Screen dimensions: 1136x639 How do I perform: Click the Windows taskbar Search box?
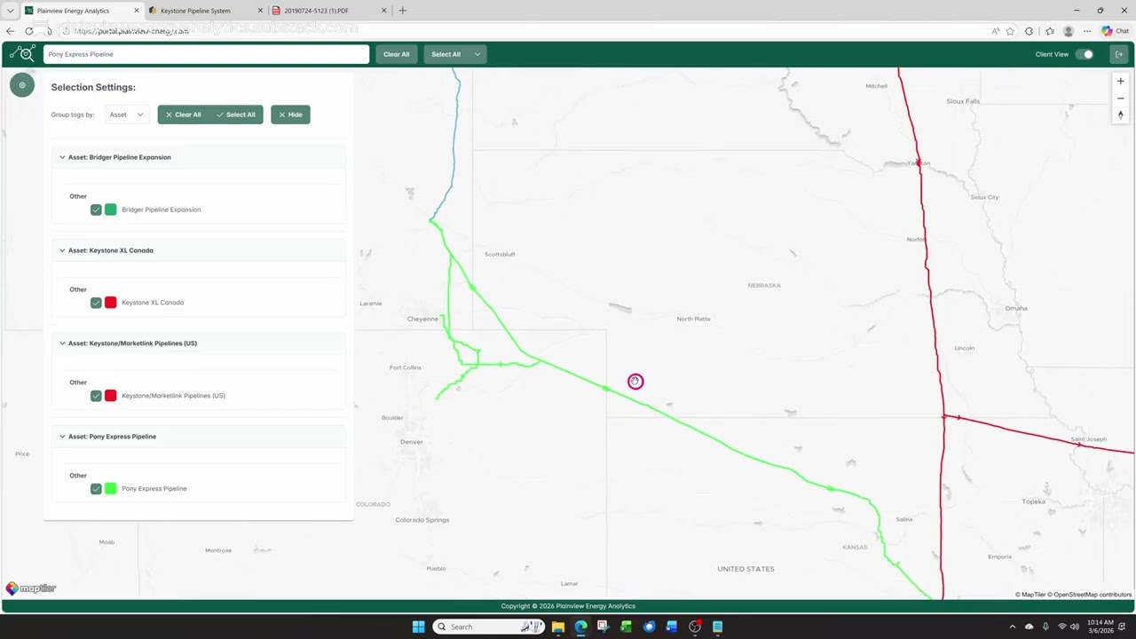pos(488,627)
